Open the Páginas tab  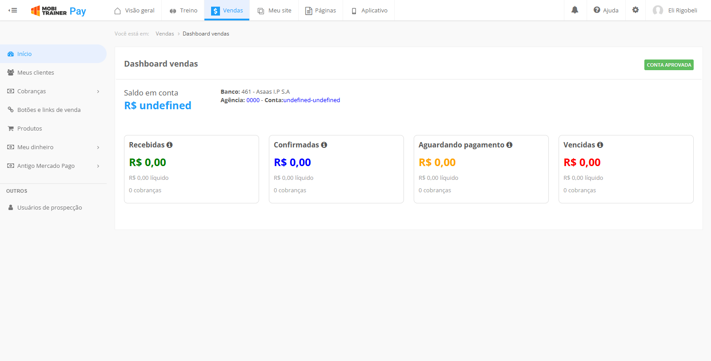click(x=320, y=10)
